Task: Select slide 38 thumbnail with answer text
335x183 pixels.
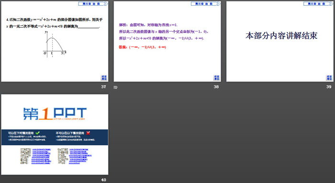Action: [167, 42]
